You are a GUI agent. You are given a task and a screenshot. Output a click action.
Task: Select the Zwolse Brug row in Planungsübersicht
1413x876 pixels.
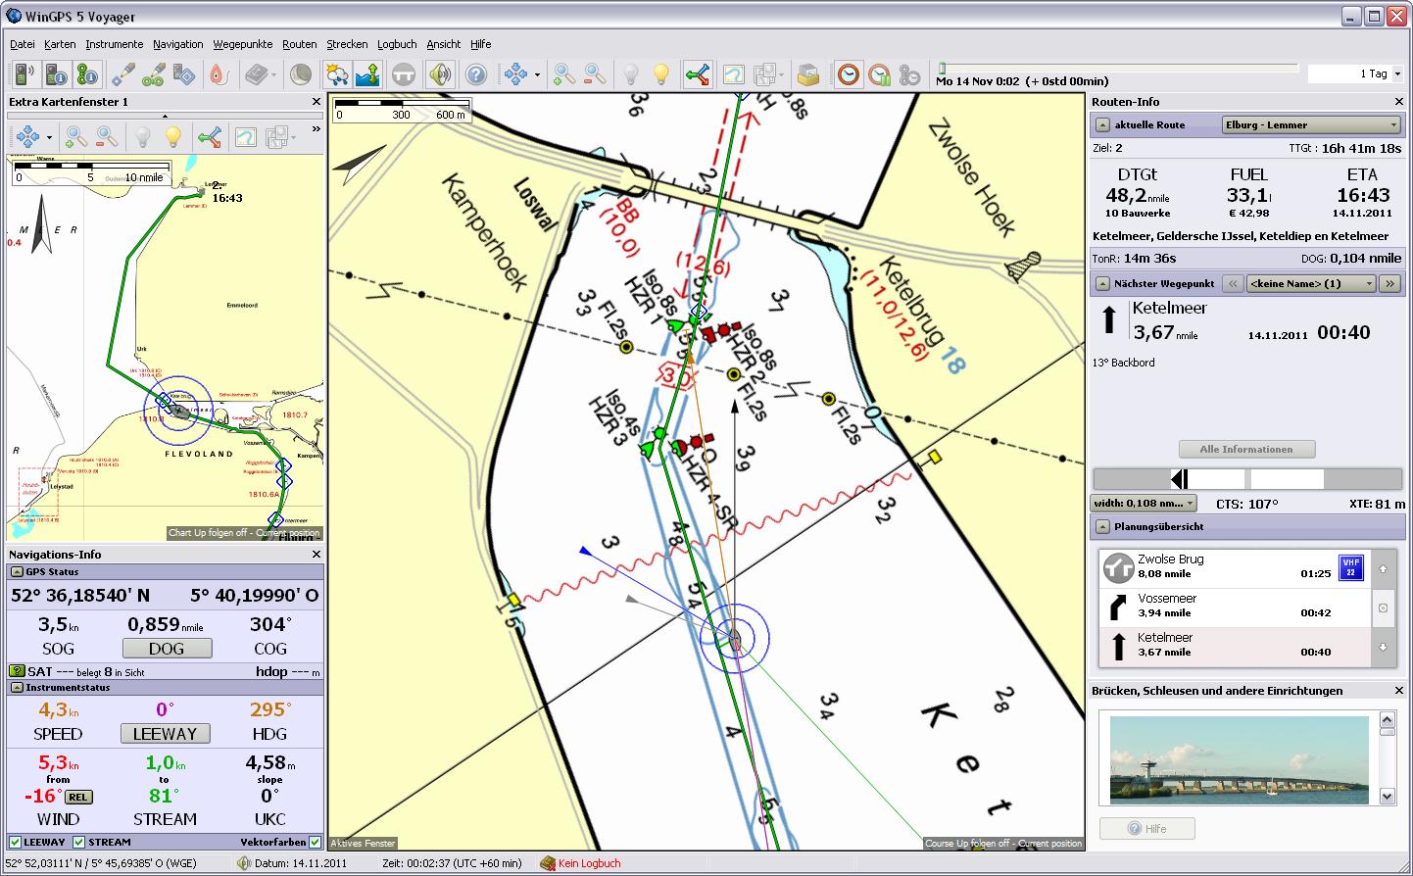point(1233,566)
